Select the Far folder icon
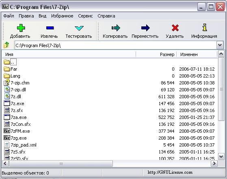The height and width of the screenshot is (179, 227). pos(6,69)
